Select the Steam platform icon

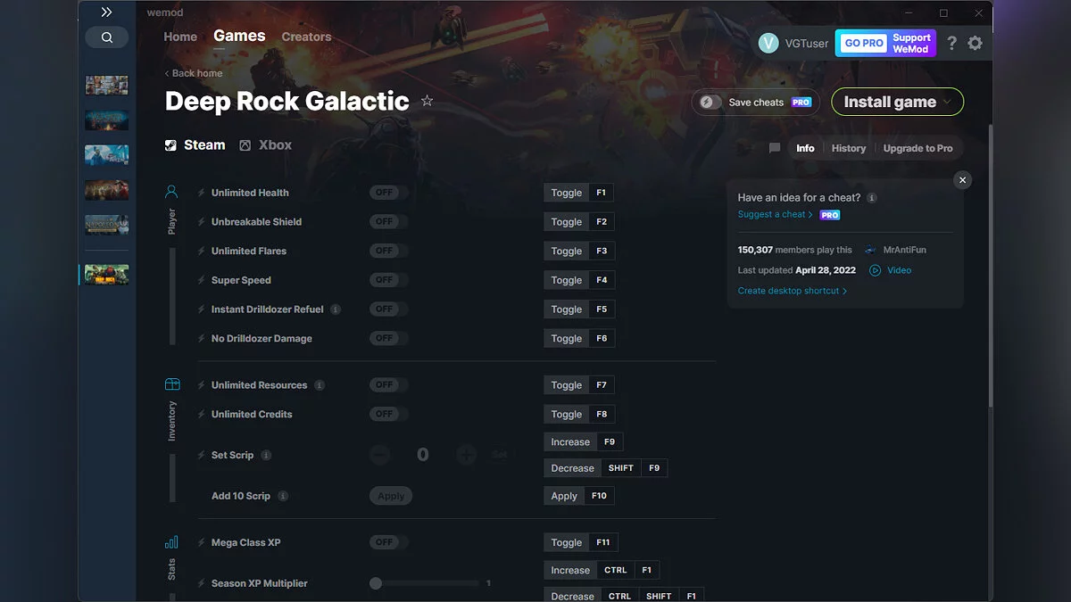pyautogui.click(x=170, y=144)
